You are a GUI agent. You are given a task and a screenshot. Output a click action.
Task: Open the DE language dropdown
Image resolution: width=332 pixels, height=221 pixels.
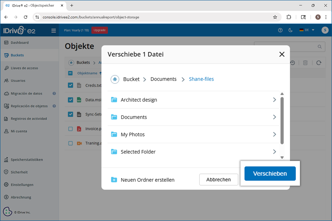(307, 30)
